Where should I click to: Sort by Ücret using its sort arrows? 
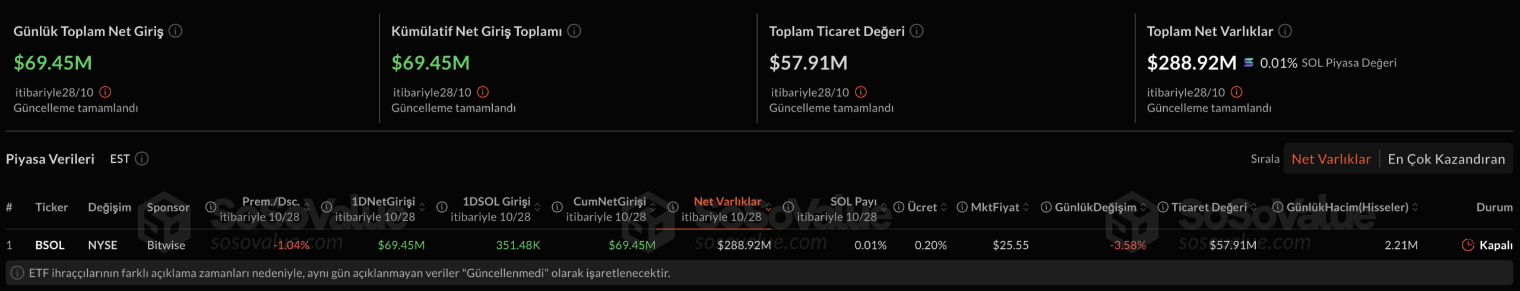coord(944,207)
